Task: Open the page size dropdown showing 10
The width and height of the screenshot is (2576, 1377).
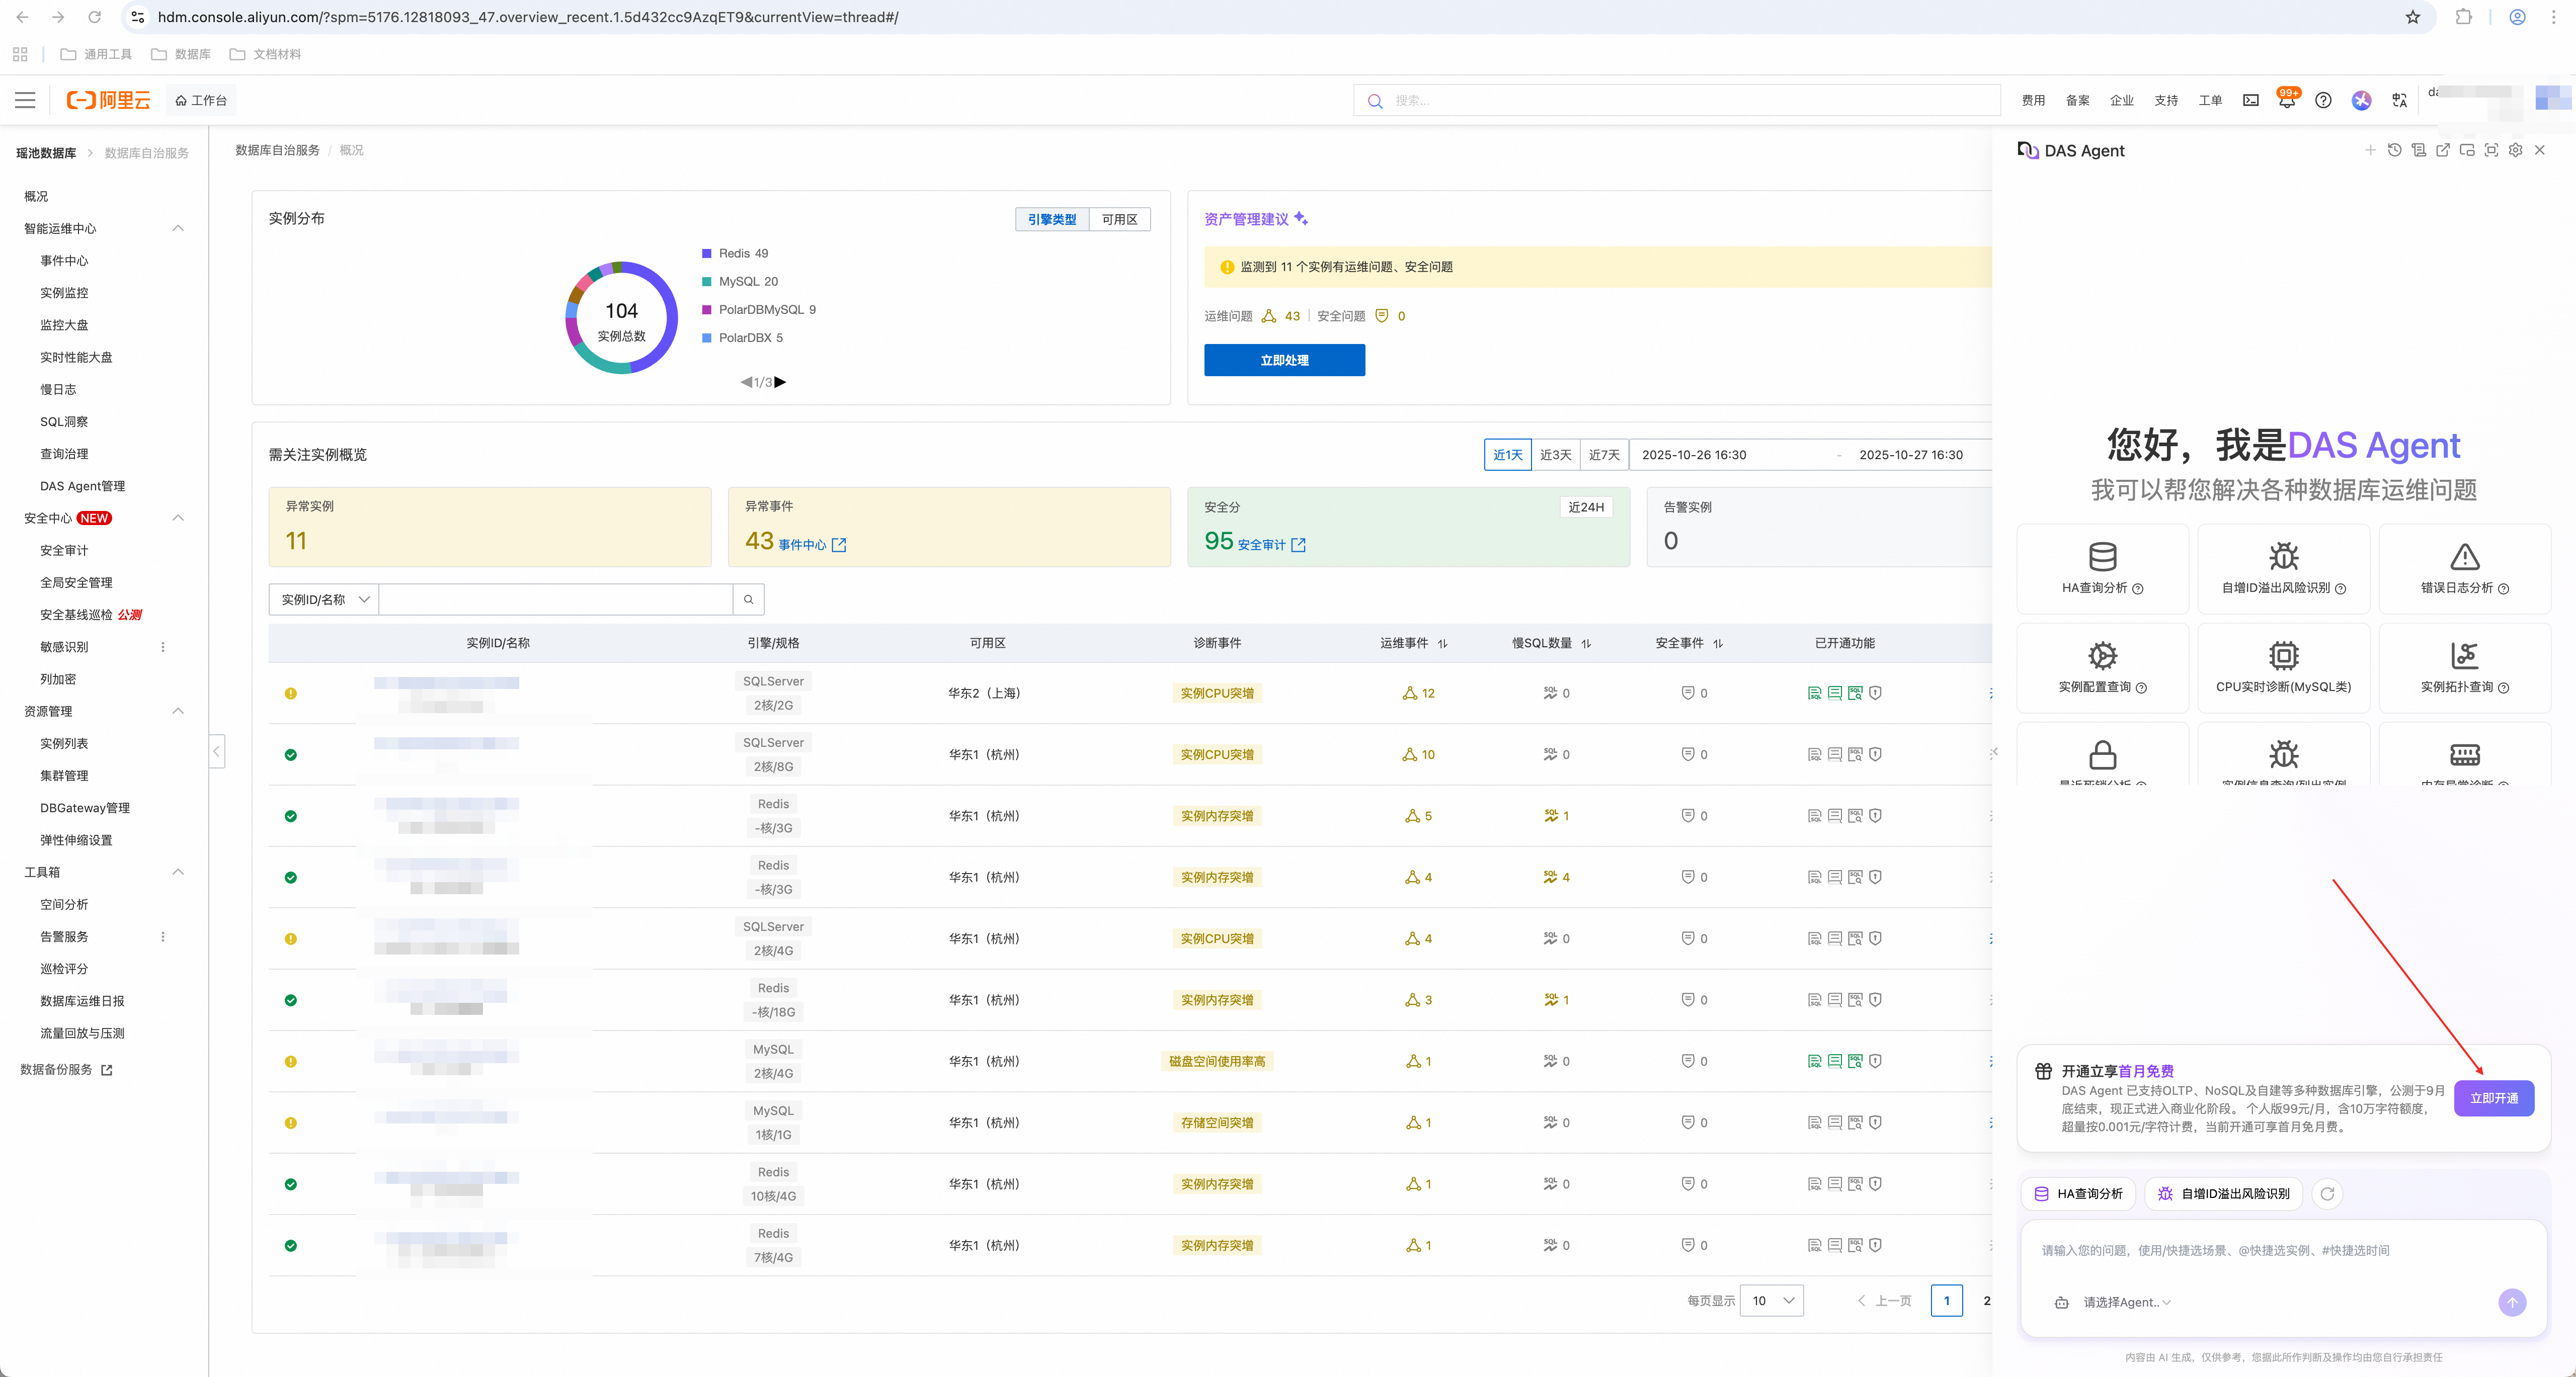Action: (x=1771, y=1300)
